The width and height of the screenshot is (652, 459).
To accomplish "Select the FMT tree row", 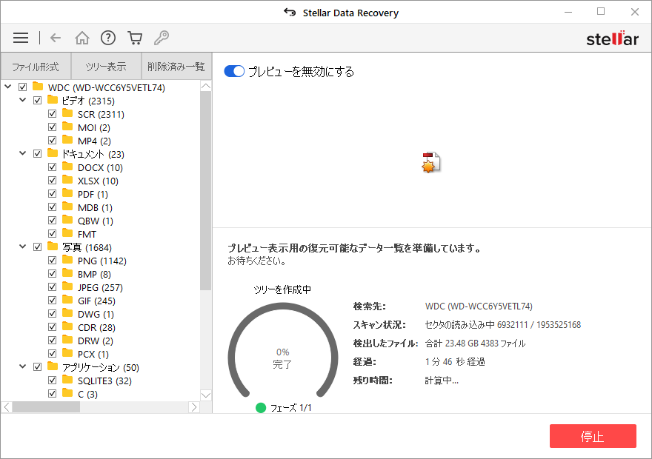I will pos(87,234).
